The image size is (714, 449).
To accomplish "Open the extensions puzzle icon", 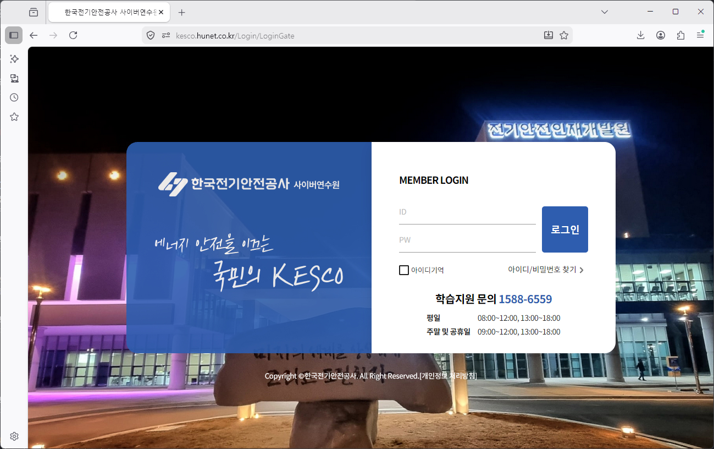I will tap(680, 35).
